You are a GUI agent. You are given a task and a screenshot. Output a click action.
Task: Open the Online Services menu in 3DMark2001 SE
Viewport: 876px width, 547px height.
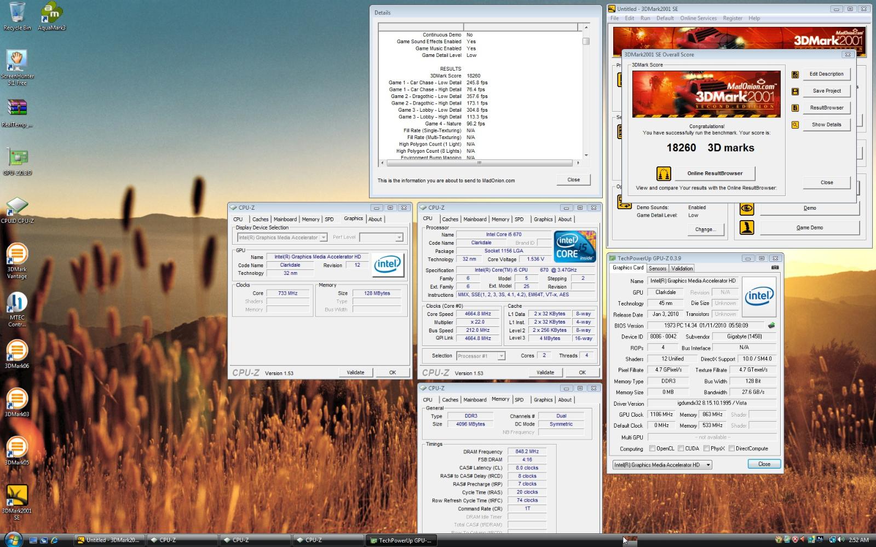(x=698, y=18)
